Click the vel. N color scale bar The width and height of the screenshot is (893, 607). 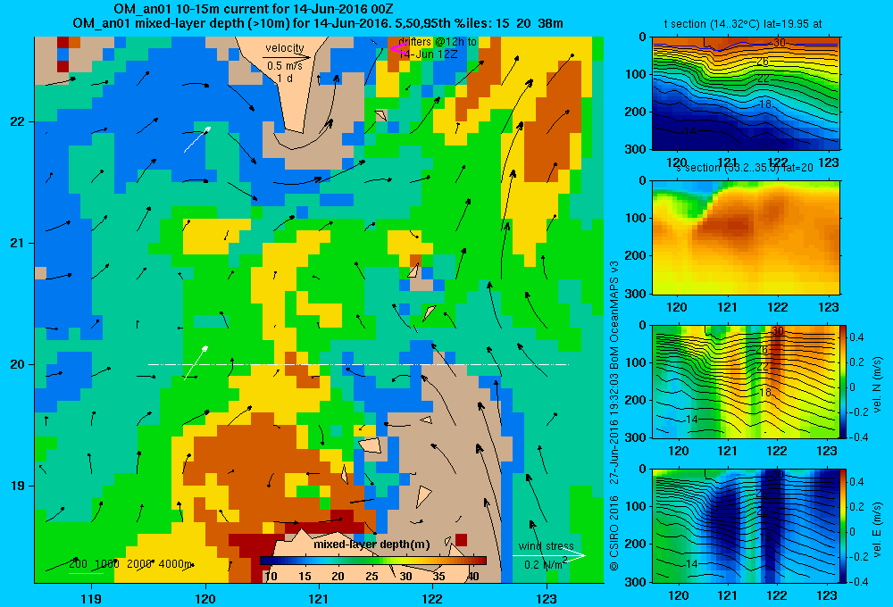click(x=843, y=381)
